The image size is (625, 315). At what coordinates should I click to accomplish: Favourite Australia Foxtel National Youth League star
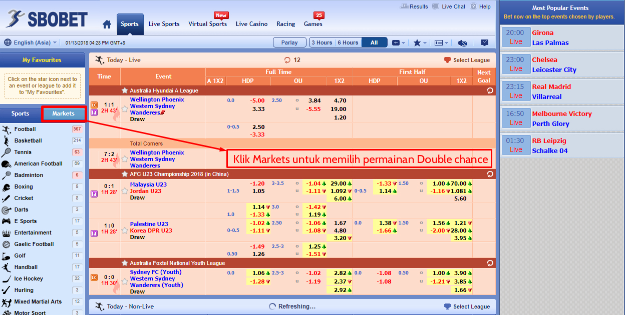click(125, 263)
